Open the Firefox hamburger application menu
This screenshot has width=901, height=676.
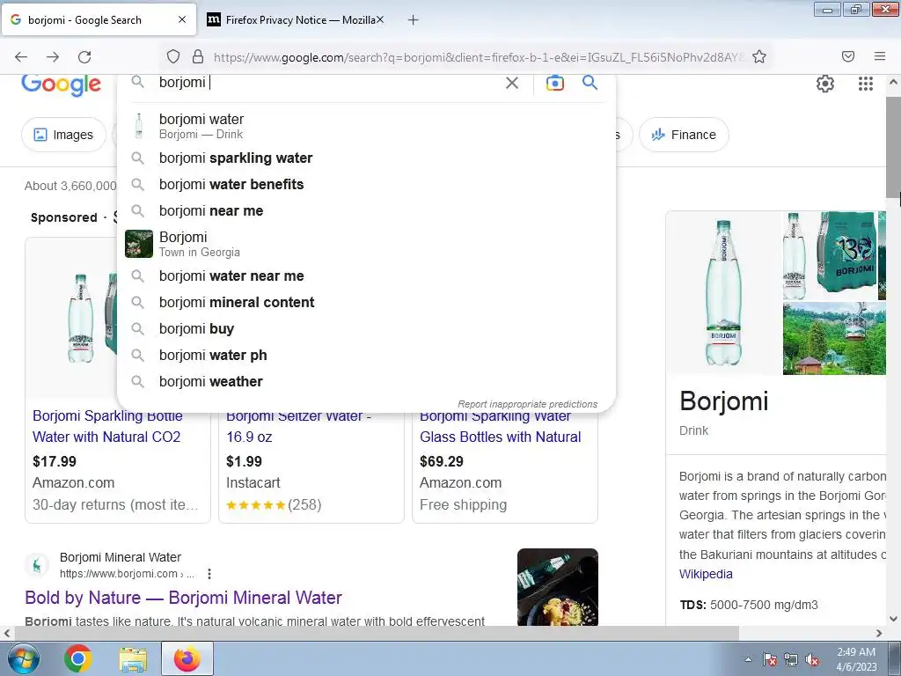[x=880, y=56]
